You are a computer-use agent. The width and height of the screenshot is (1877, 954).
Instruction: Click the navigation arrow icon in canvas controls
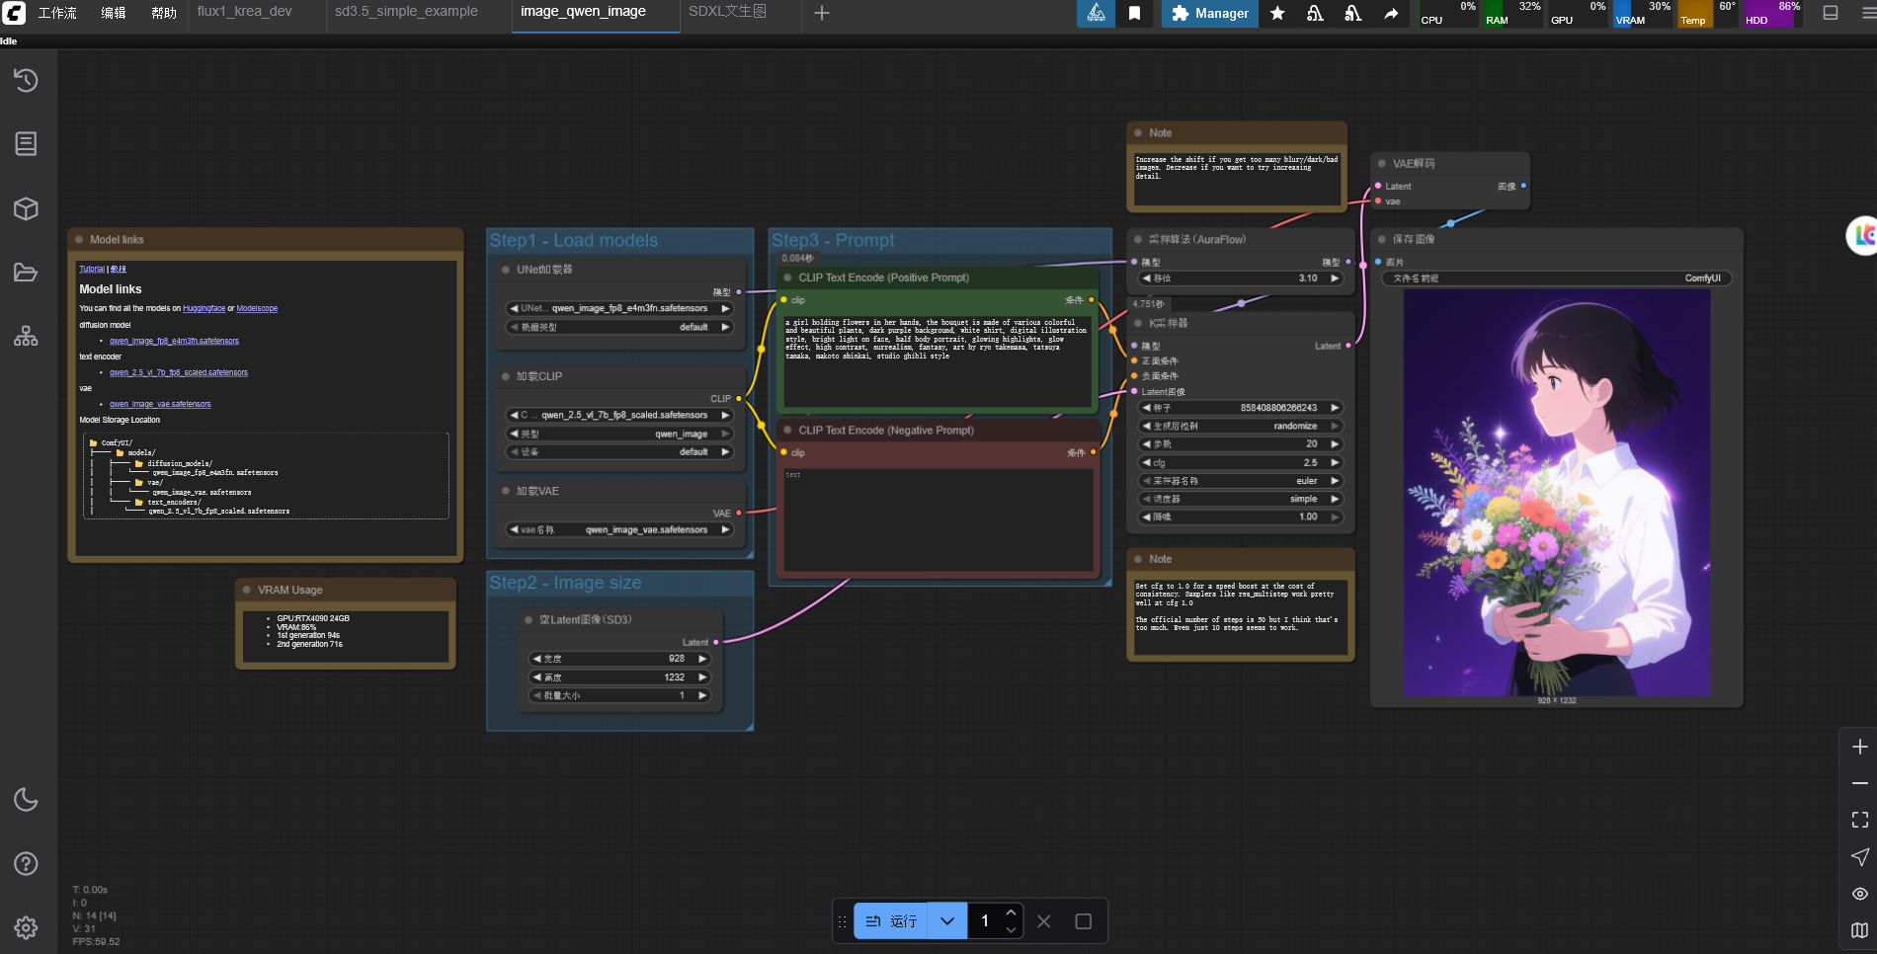pyautogui.click(x=1859, y=856)
